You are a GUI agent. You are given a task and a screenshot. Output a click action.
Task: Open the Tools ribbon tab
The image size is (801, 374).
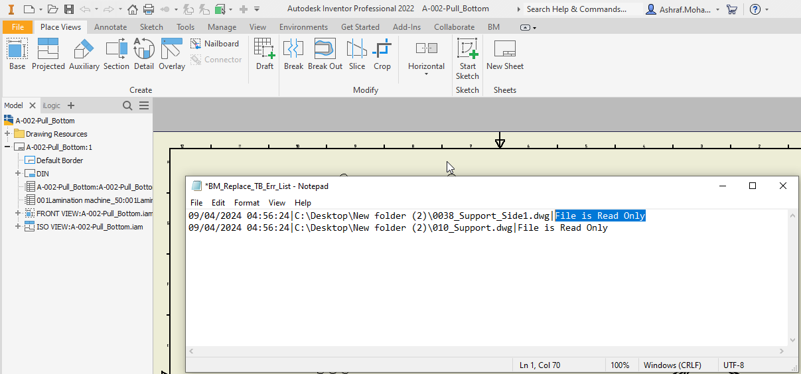click(186, 27)
